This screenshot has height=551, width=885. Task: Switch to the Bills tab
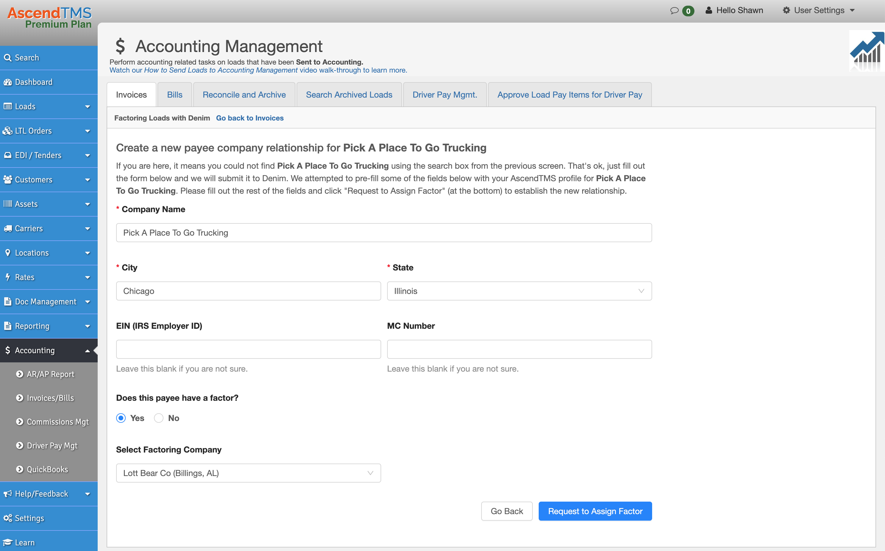[x=175, y=95]
